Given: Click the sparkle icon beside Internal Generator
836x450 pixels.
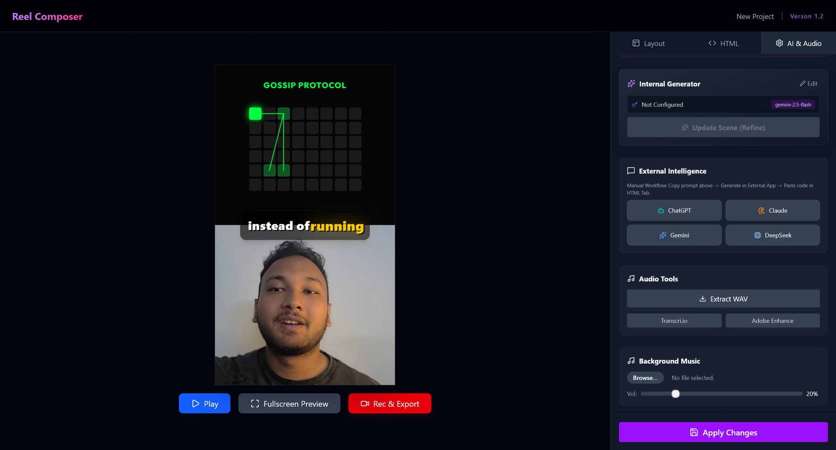Looking at the screenshot, I should [631, 84].
